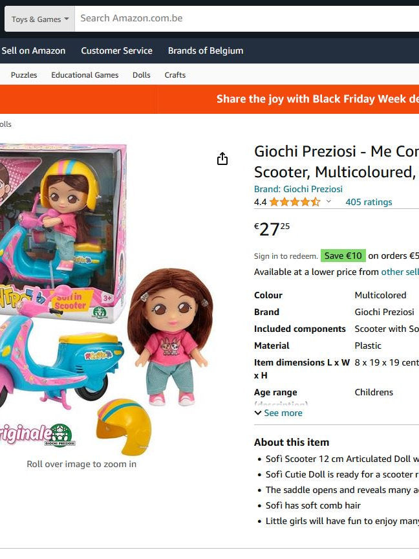Screen dimensions: 419x559
Task: Select the Puzzles category tab
Action: [x=23, y=74]
